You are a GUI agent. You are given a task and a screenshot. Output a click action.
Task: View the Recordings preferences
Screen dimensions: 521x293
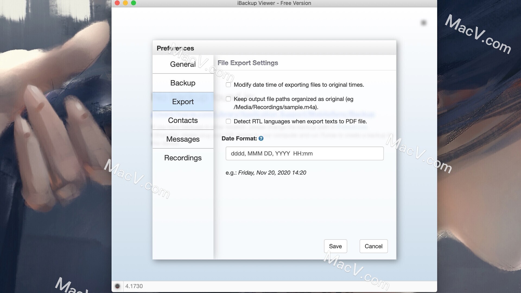pyautogui.click(x=183, y=158)
